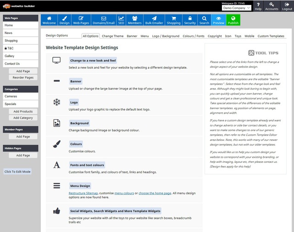Click the Add Category button
This screenshot has width=294, height=232.
[x=23, y=118]
